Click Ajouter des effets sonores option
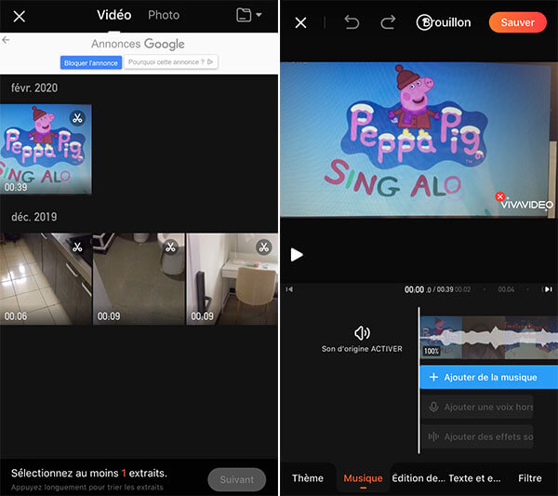This screenshot has height=496, width=558. (x=478, y=436)
